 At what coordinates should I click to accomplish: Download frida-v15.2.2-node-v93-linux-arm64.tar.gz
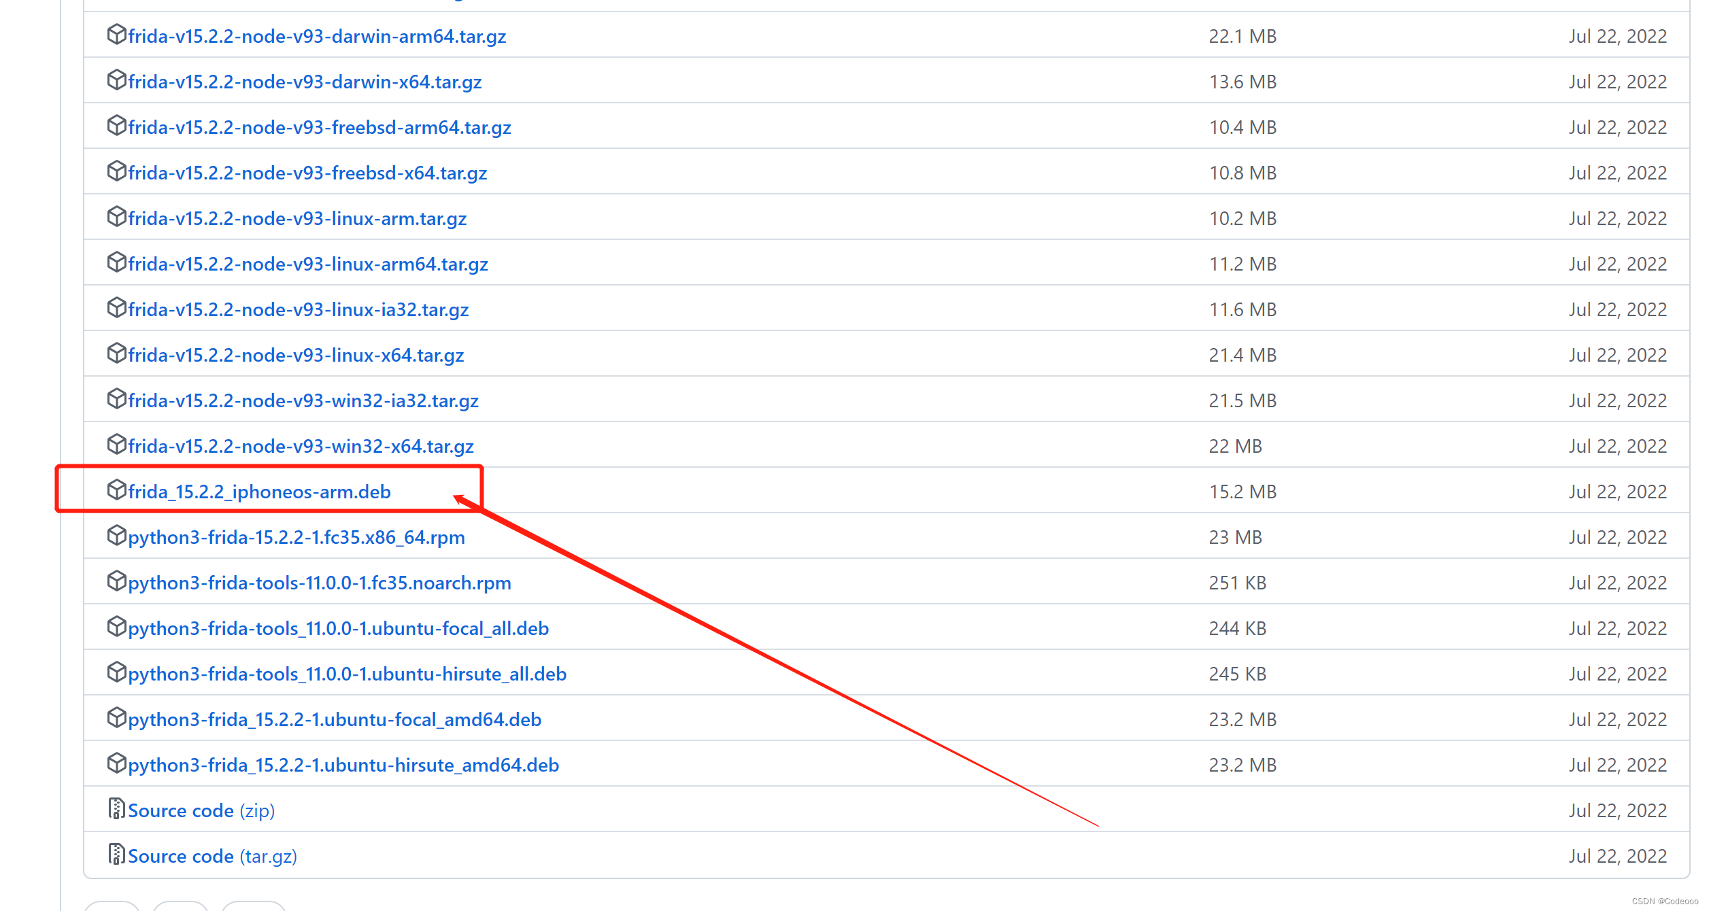[308, 264]
